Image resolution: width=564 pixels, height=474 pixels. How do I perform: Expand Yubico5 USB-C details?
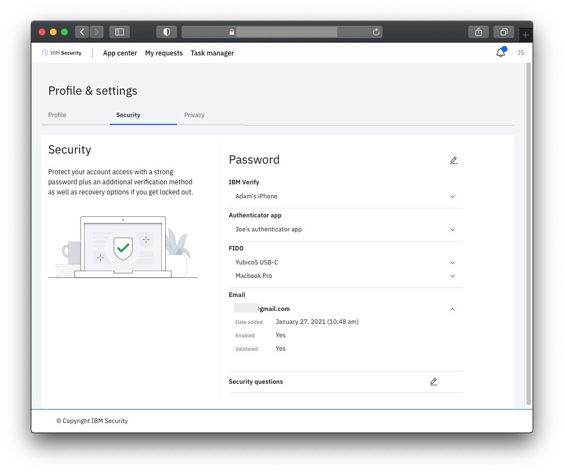tap(453, 263)
